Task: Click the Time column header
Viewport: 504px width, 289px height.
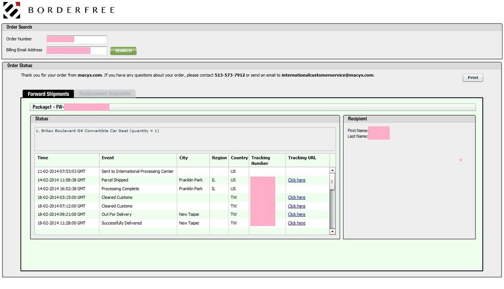Action: point(43,158)
